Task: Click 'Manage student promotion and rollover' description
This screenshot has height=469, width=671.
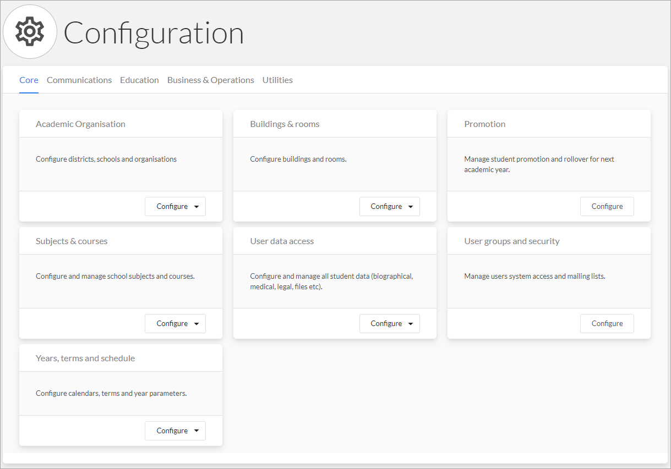Action: pyautogui.click(x=539, y=164)
